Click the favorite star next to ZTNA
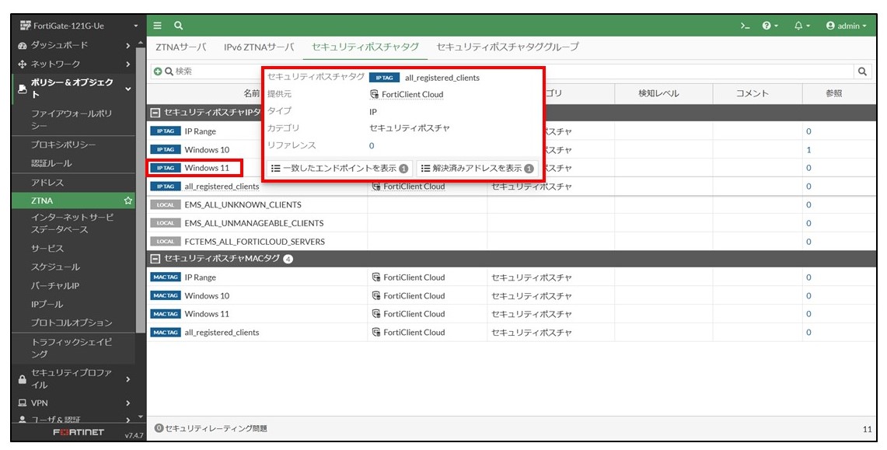 [128, 201]
